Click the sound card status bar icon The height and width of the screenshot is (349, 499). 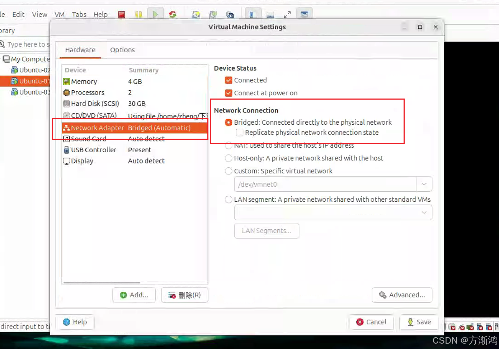(470, 327)
